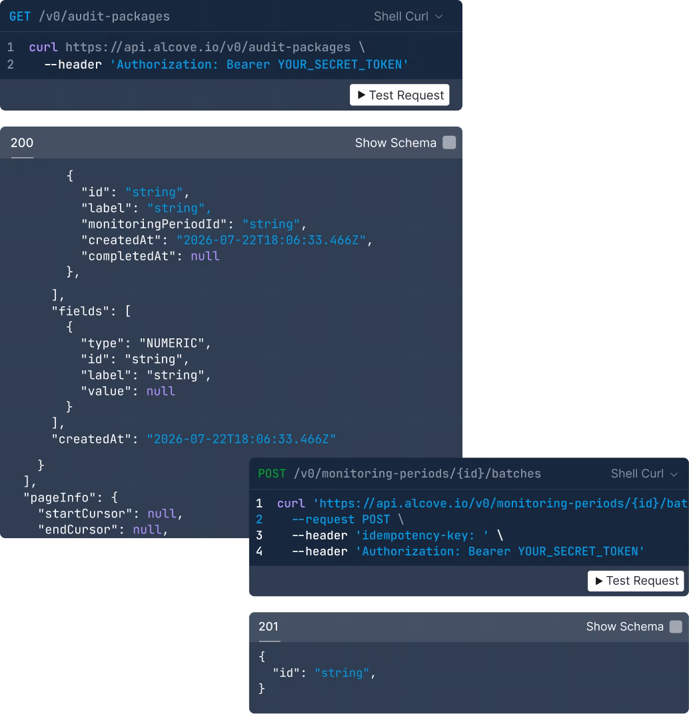This screenshot has width=689, height=714.
Task: Click the "value": null line
Action: click(x=128, y=391)
